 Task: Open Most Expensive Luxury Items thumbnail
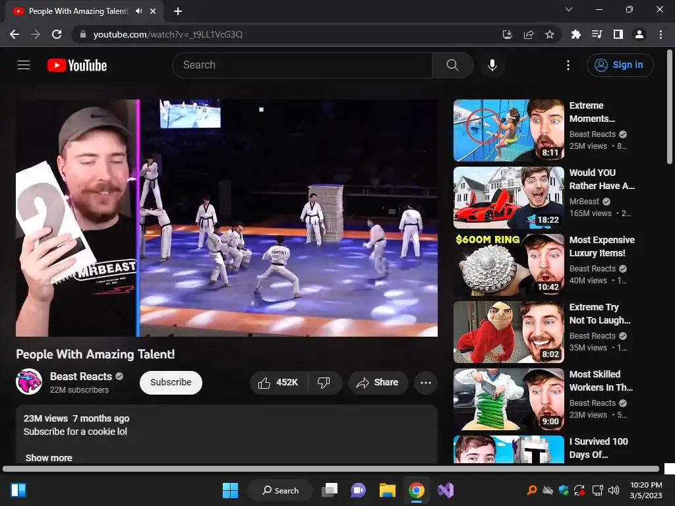509,265
